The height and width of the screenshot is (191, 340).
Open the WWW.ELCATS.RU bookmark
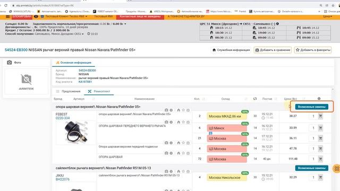[21, 11]
